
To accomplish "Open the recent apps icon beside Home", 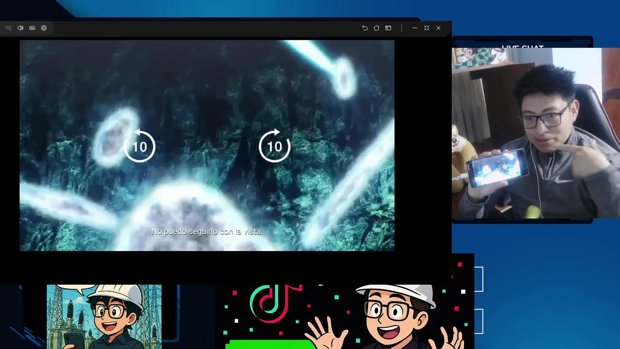I will (388, 28).
